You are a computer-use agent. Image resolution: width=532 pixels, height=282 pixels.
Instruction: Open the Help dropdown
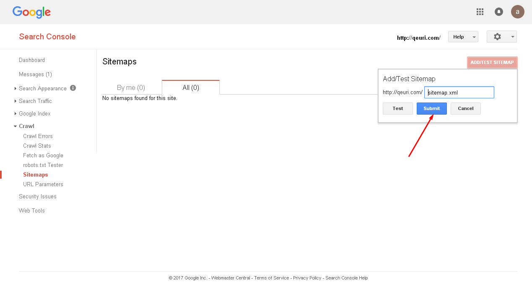click(463, 37)
